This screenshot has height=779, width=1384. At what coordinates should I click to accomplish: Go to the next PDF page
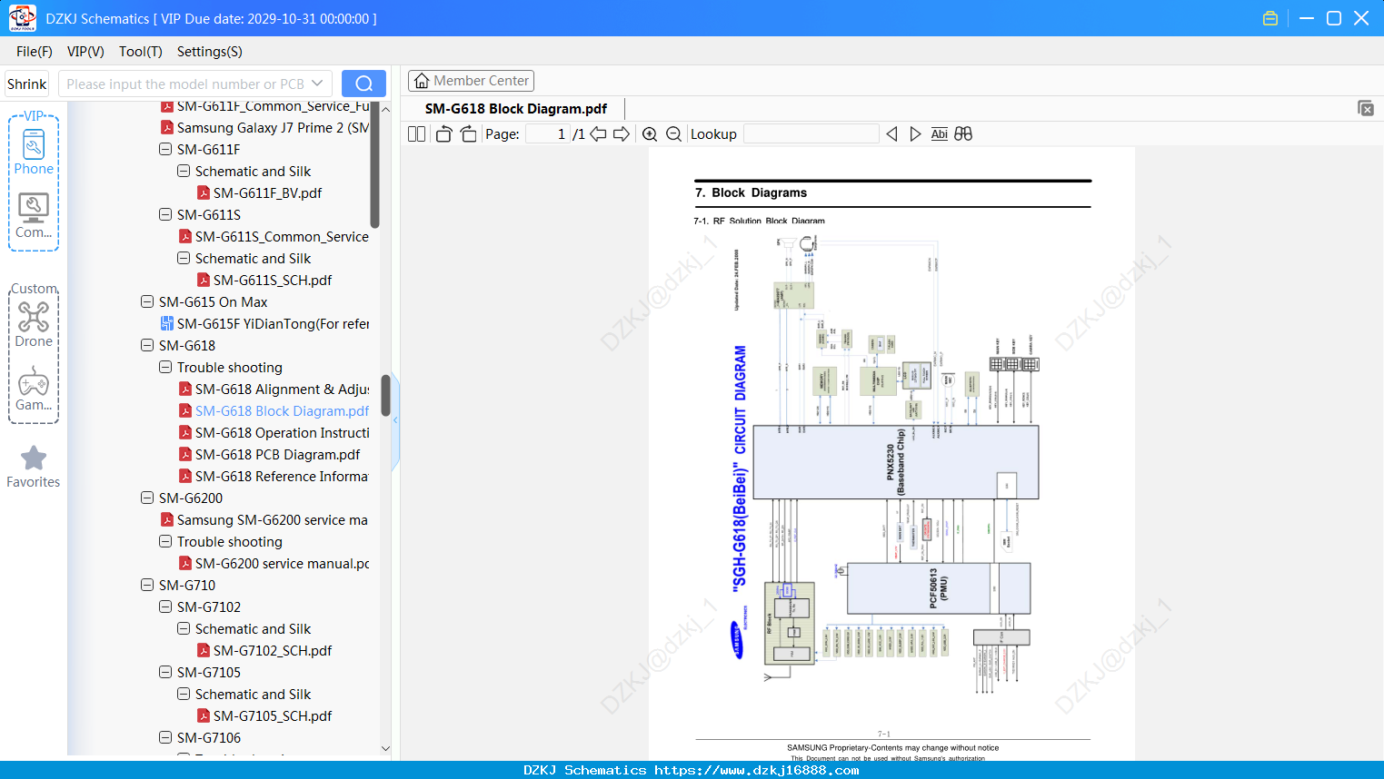pyautogui.click(x=622, y=134)
